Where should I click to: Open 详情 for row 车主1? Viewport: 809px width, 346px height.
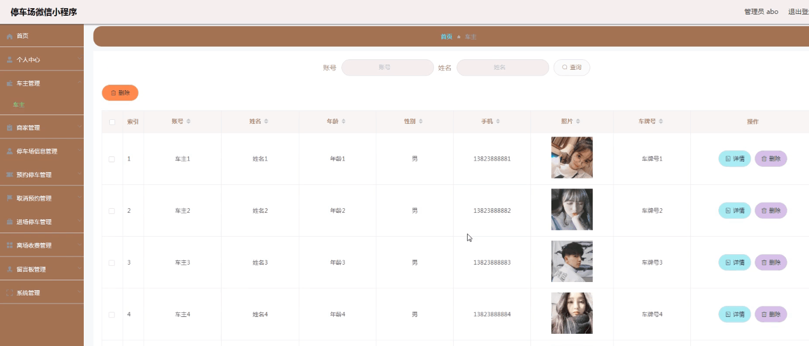tap(735, 159)
